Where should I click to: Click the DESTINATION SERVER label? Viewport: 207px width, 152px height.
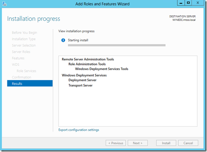[182, 16]
